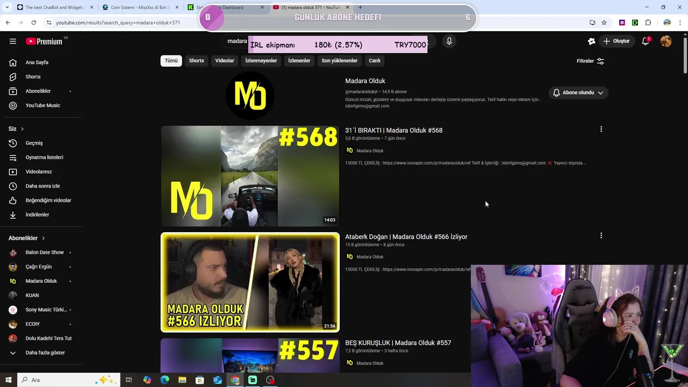The height and width of the screenshot is (387, 688).
Task: Open Oynatma listeleri in the sidebar
Action: [41, 157]
